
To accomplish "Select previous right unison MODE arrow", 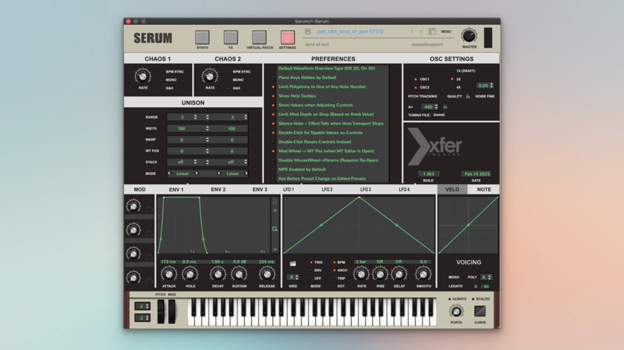I will [219, 173].
